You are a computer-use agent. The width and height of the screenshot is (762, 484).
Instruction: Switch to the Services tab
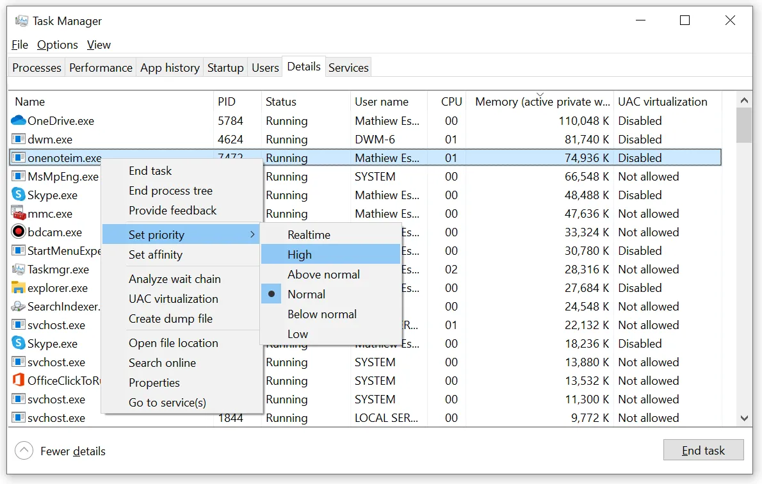(348, 68)
